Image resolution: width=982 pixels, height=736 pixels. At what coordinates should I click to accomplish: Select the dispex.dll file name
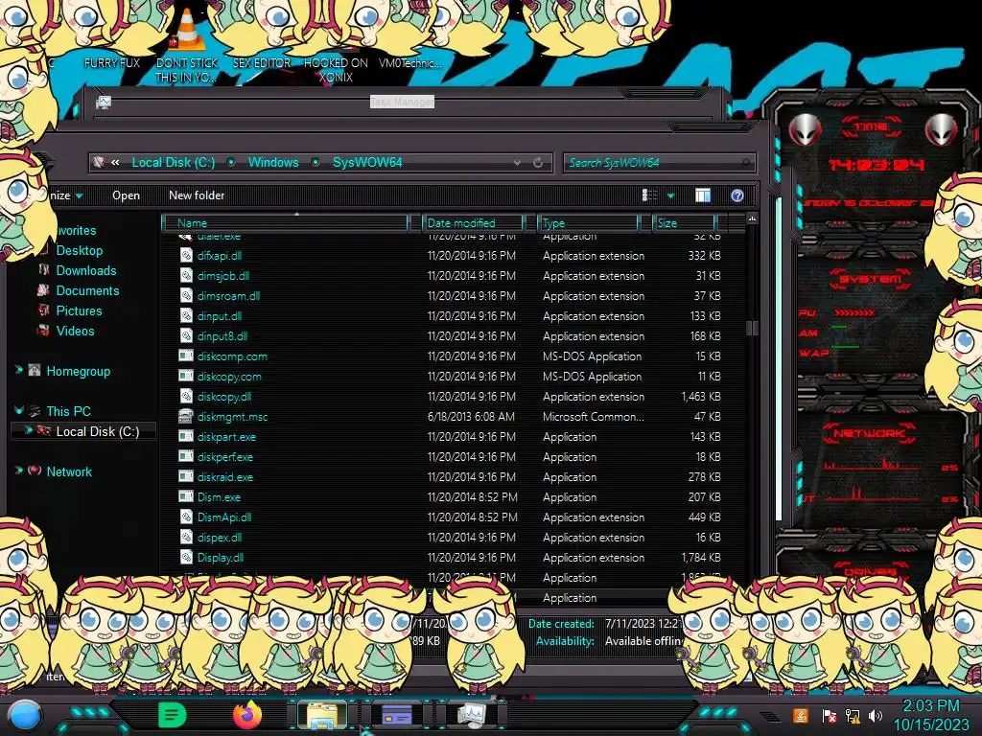point(220,537)
